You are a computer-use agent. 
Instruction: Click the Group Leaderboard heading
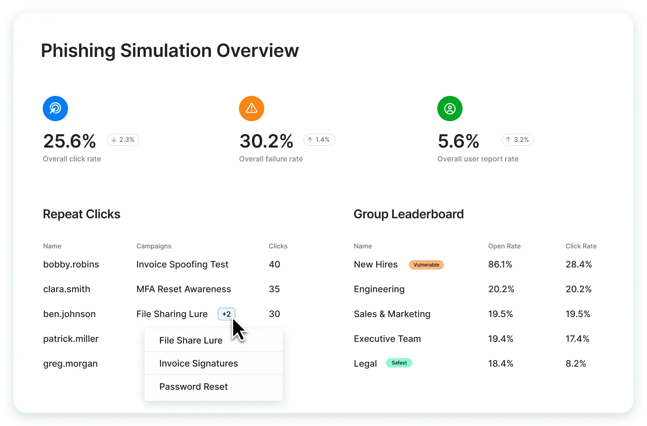409,214
